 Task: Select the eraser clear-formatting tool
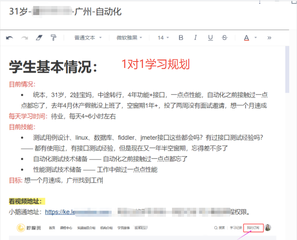(x=39, y=38)
